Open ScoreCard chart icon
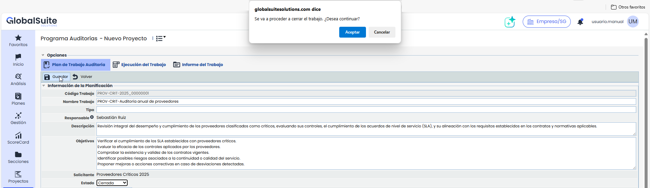650x188 pixels. click(18, 135)
